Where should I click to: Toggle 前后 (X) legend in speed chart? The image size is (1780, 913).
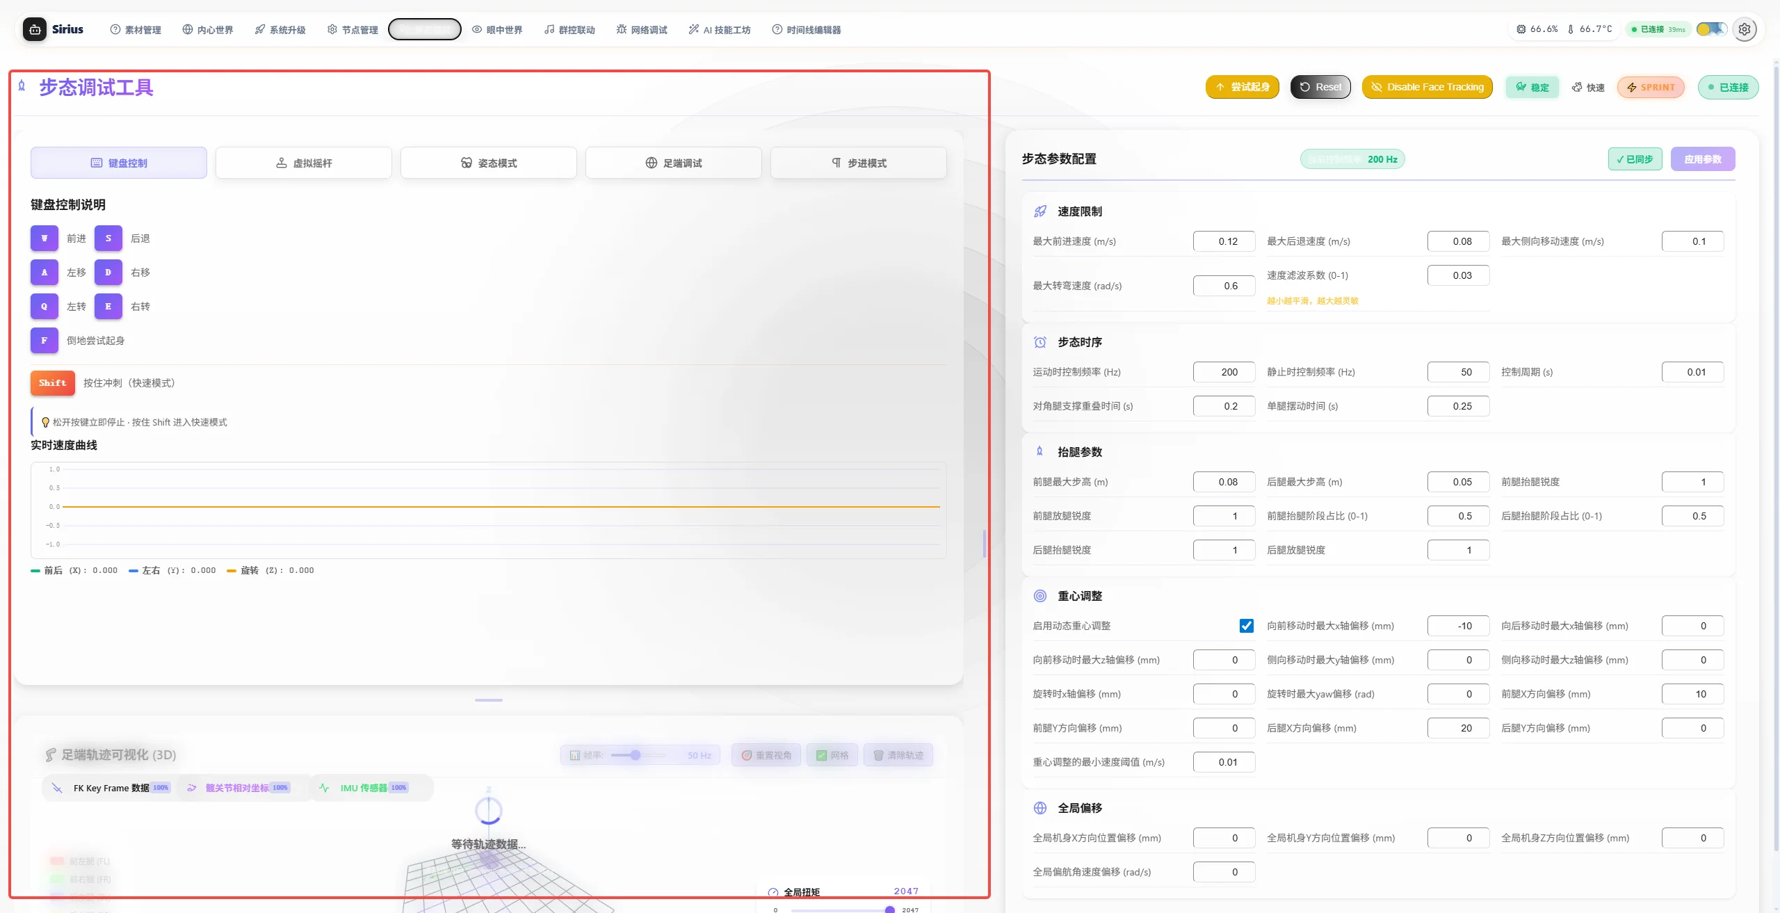point(74,570)
